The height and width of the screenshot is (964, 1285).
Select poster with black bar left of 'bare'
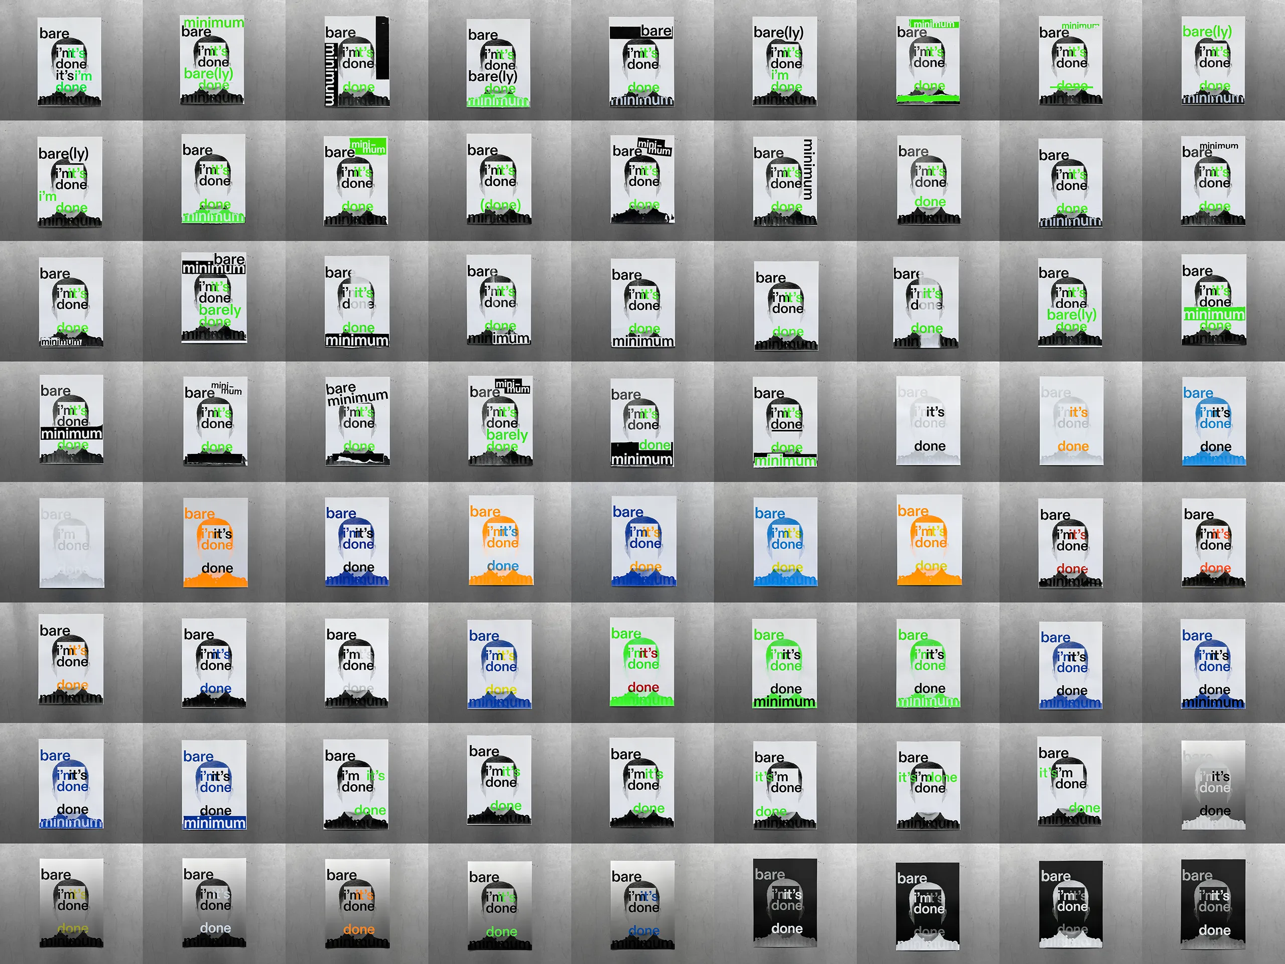click(x=642, y=62)
